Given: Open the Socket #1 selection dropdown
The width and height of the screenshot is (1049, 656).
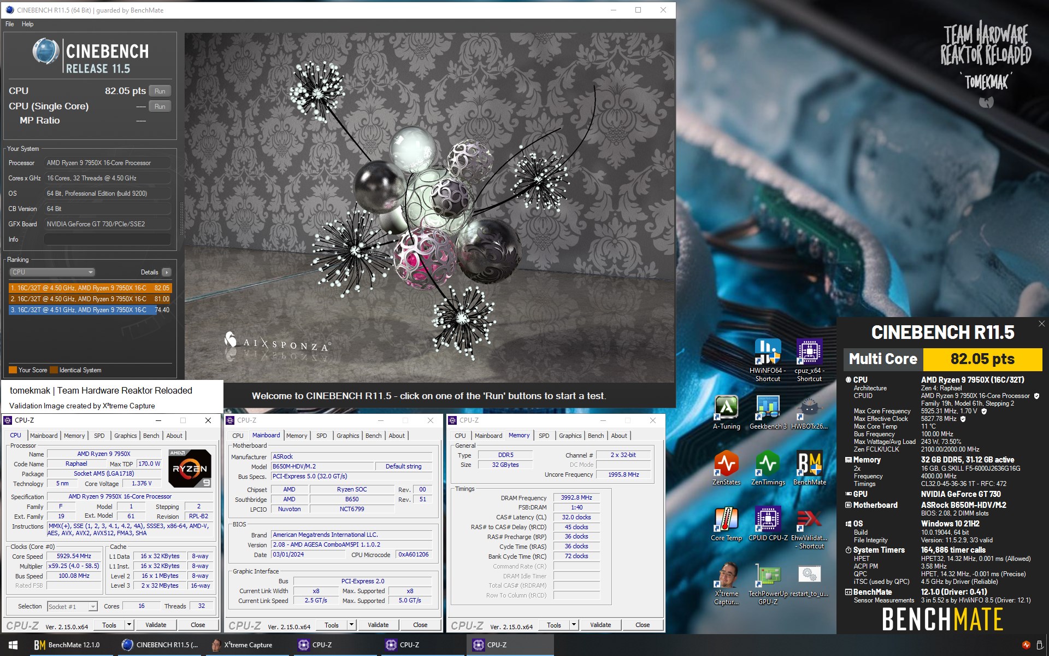Looking at the screenshot, I should tap(72, 606).
